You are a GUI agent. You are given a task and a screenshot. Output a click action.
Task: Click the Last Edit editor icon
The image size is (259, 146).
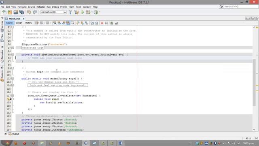pyautogui.click(x=37, y=23)
